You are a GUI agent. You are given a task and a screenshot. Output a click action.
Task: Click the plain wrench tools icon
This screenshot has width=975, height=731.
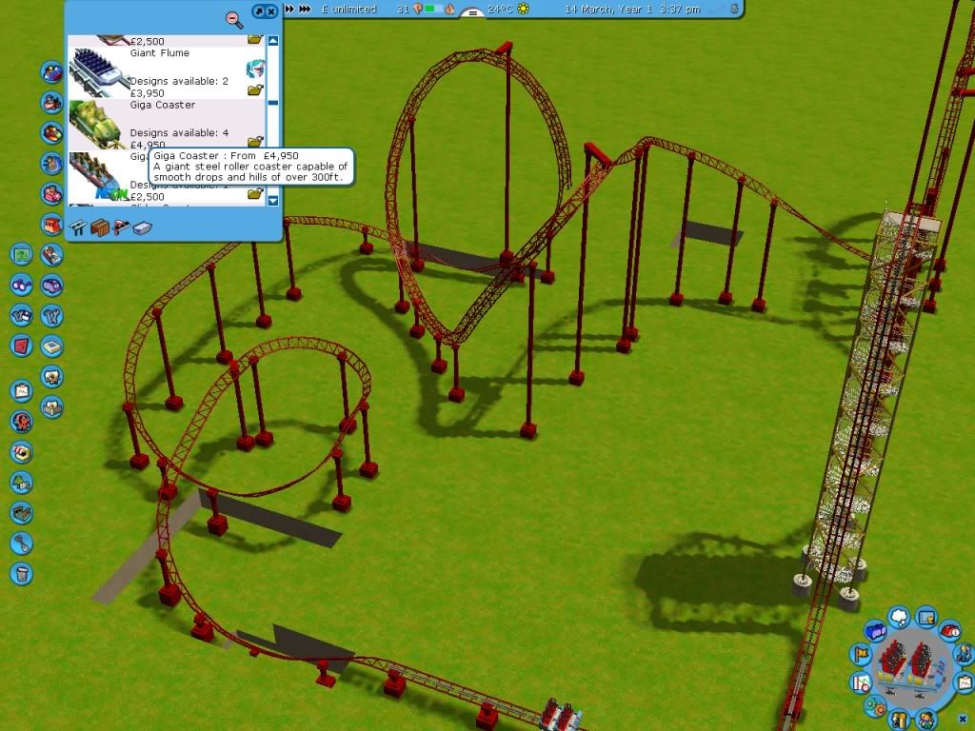pos(52,316)
